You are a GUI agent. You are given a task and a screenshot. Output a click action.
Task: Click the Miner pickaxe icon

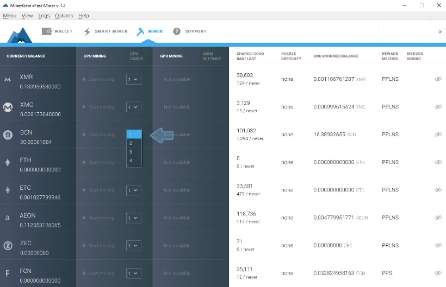(140, 31)
